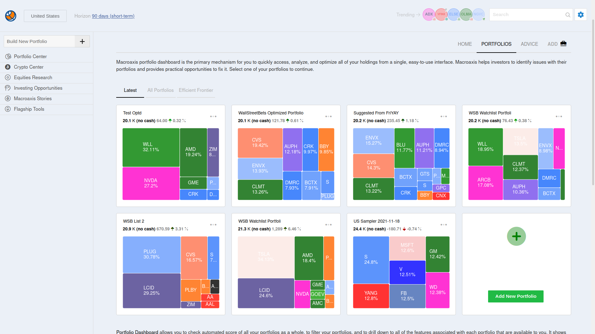595x334 pixels.
Task: Open the HOME menu item
Action: (465, 44)
